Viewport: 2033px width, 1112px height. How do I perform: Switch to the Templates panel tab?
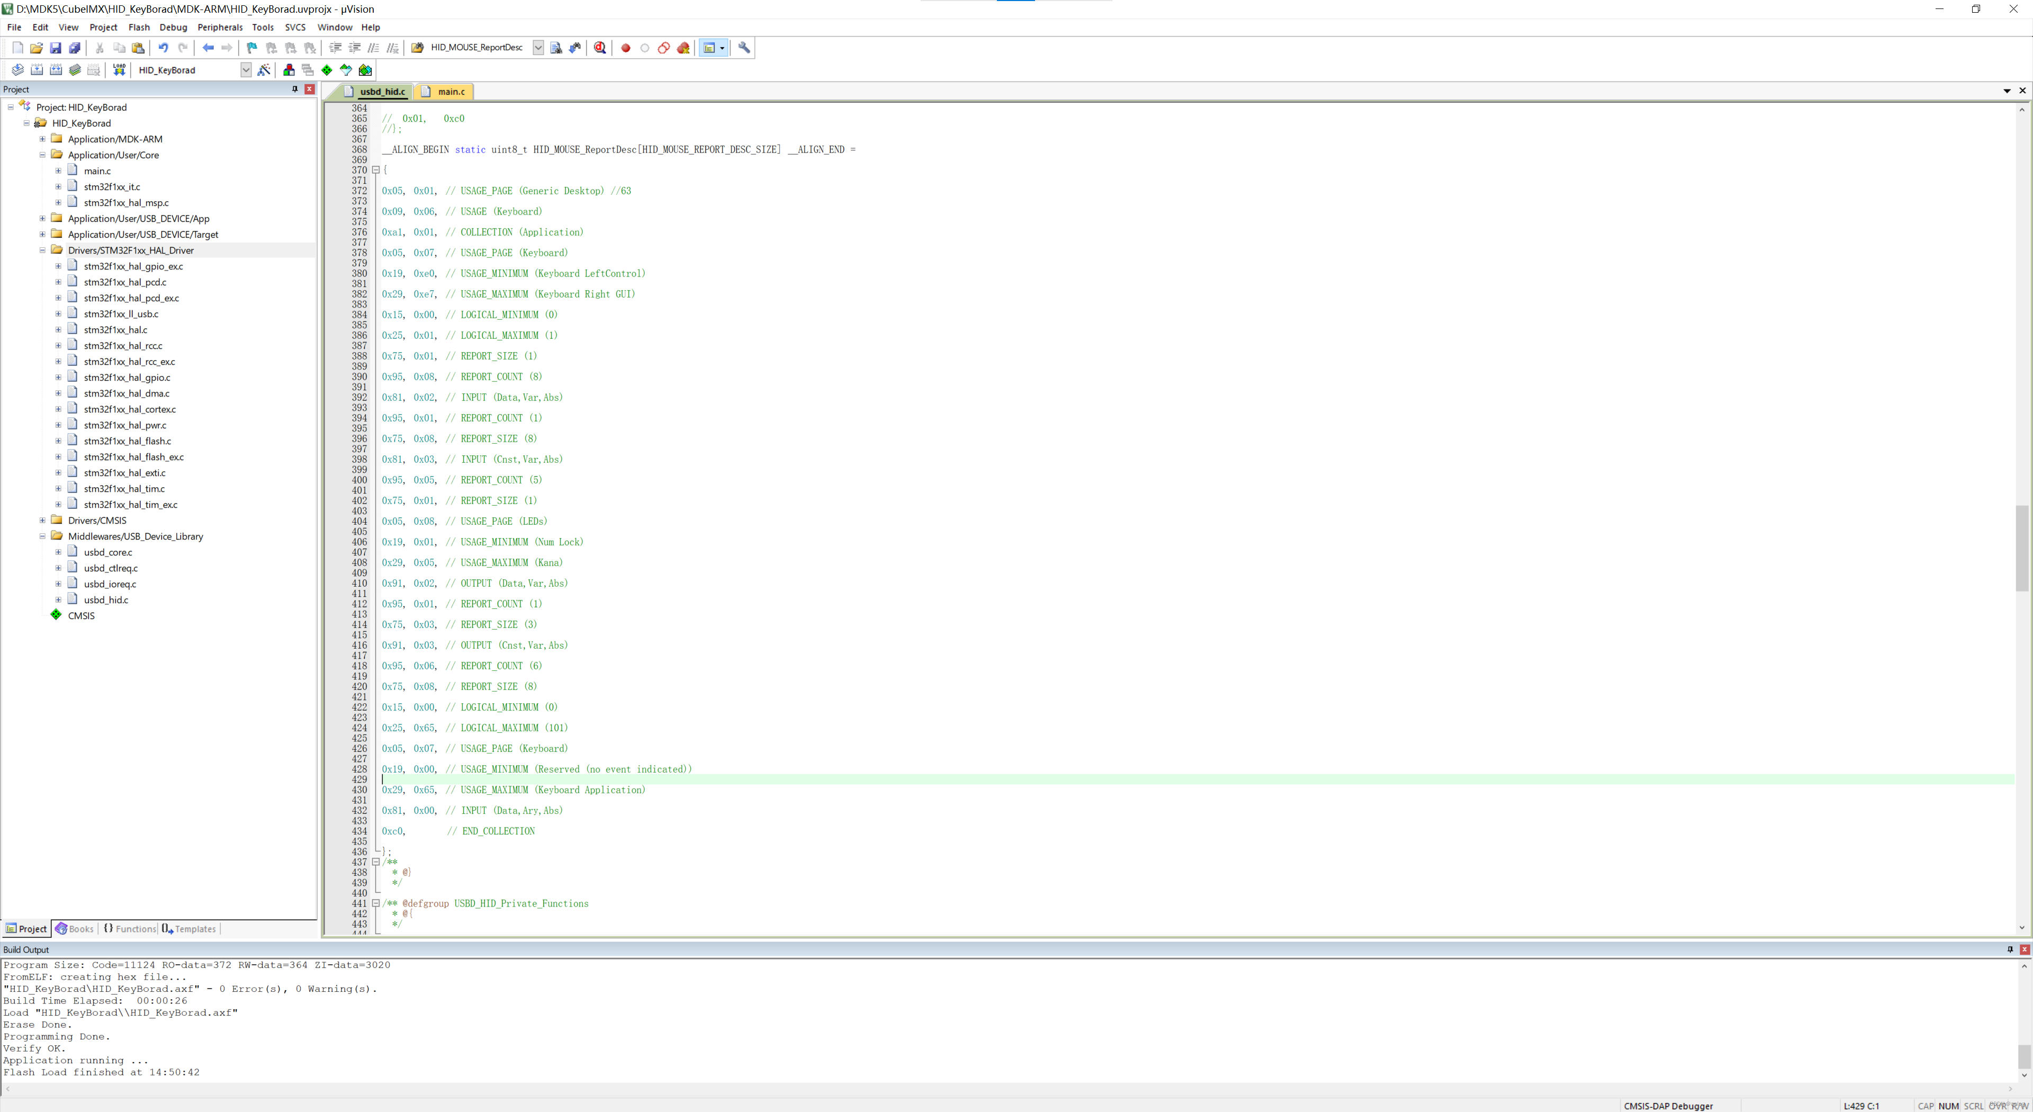pyautogui.click(x=190, y=929)
